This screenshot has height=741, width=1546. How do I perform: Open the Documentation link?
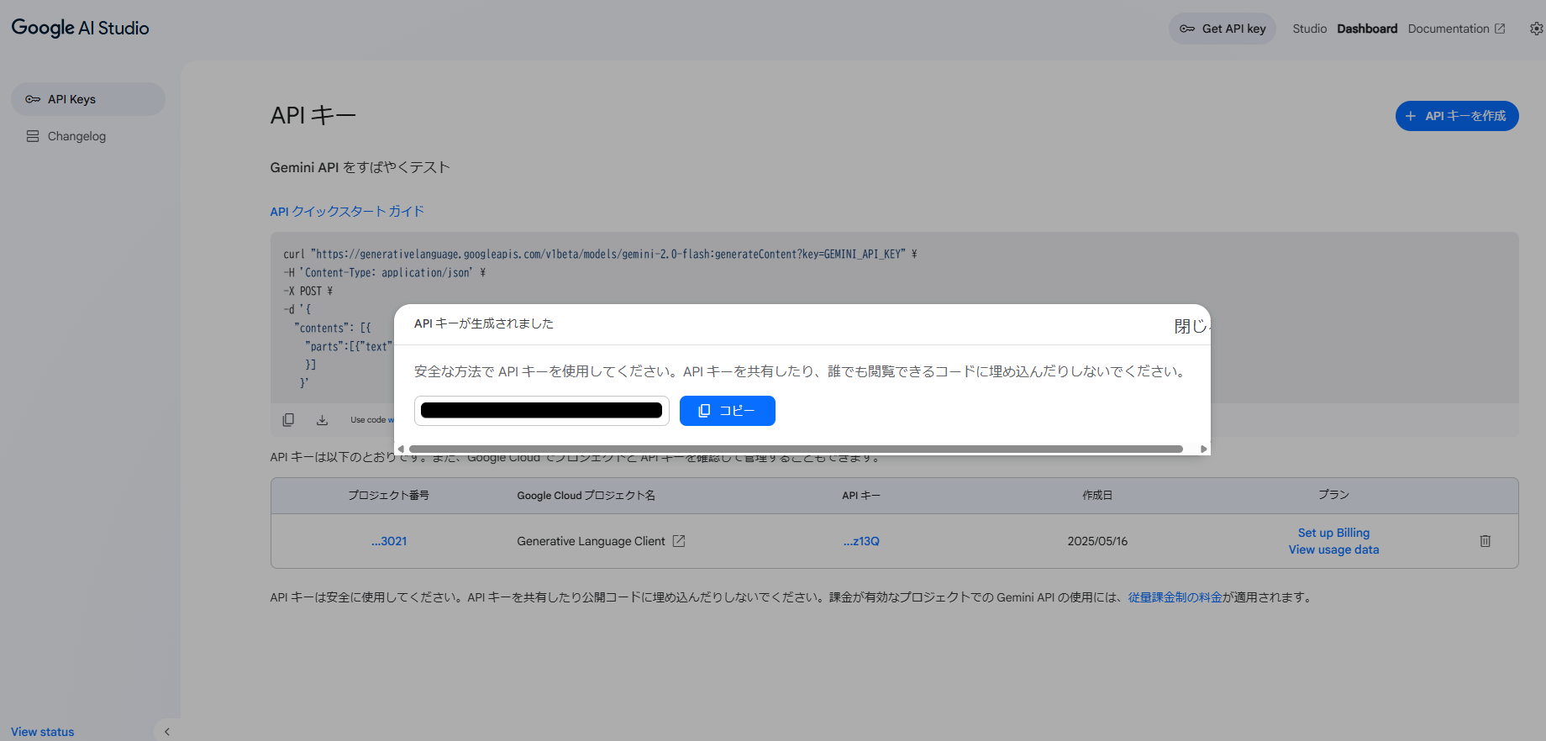tap(1456, 29)
